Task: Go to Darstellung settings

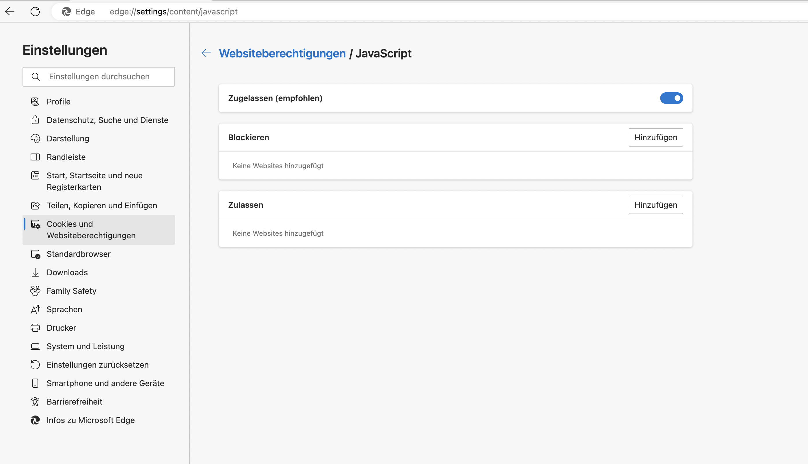Action: [98, 139]
